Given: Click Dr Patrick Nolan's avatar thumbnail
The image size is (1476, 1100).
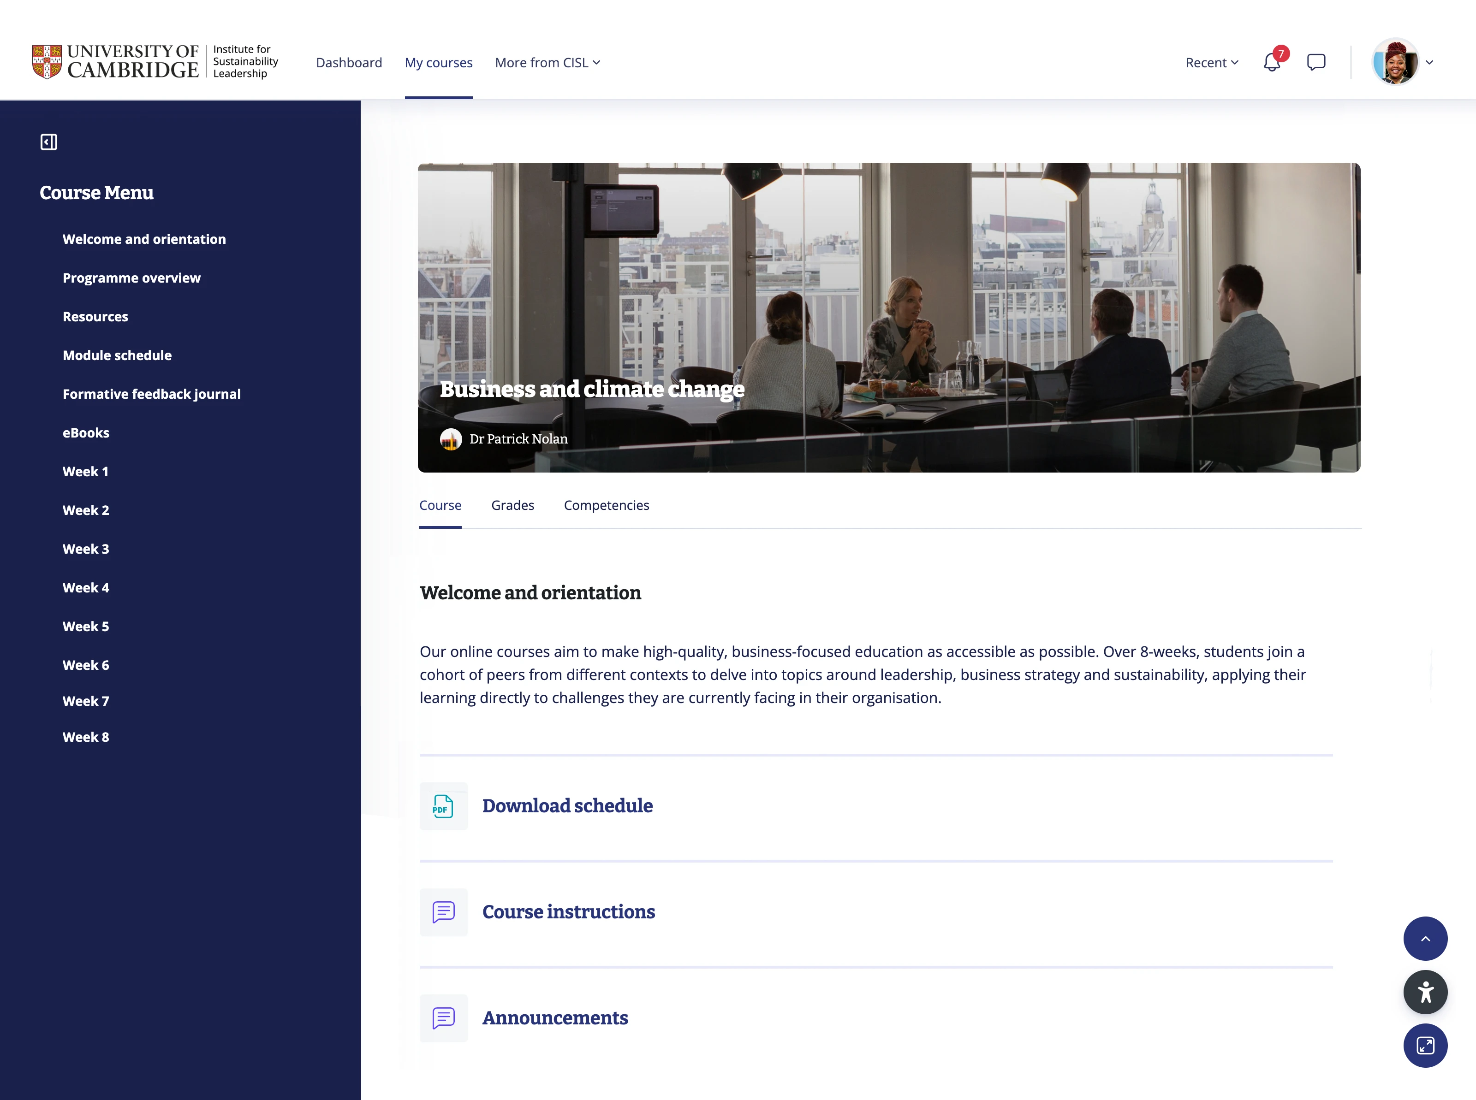Looking at the screenshot, I should (x=451, y=439).
